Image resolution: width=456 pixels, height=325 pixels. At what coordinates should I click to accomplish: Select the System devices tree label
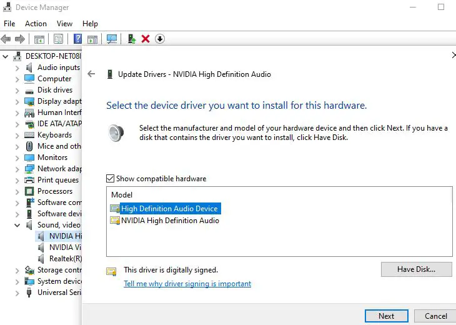point(59,281)
